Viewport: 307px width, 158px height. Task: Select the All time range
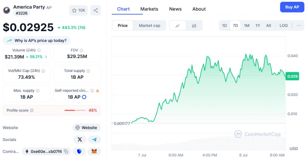[x=269, y=26]
